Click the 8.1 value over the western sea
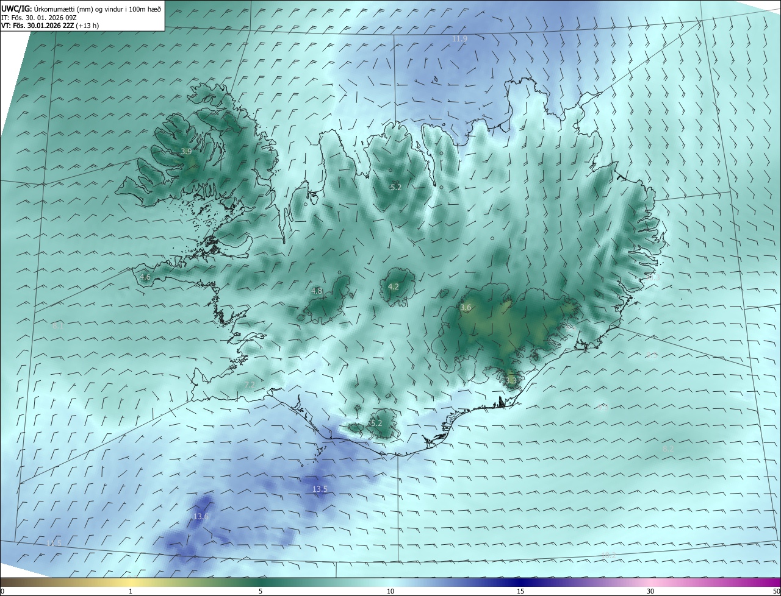Image resolution: width=781 pixels, height=596 pixels. (58, 326)
